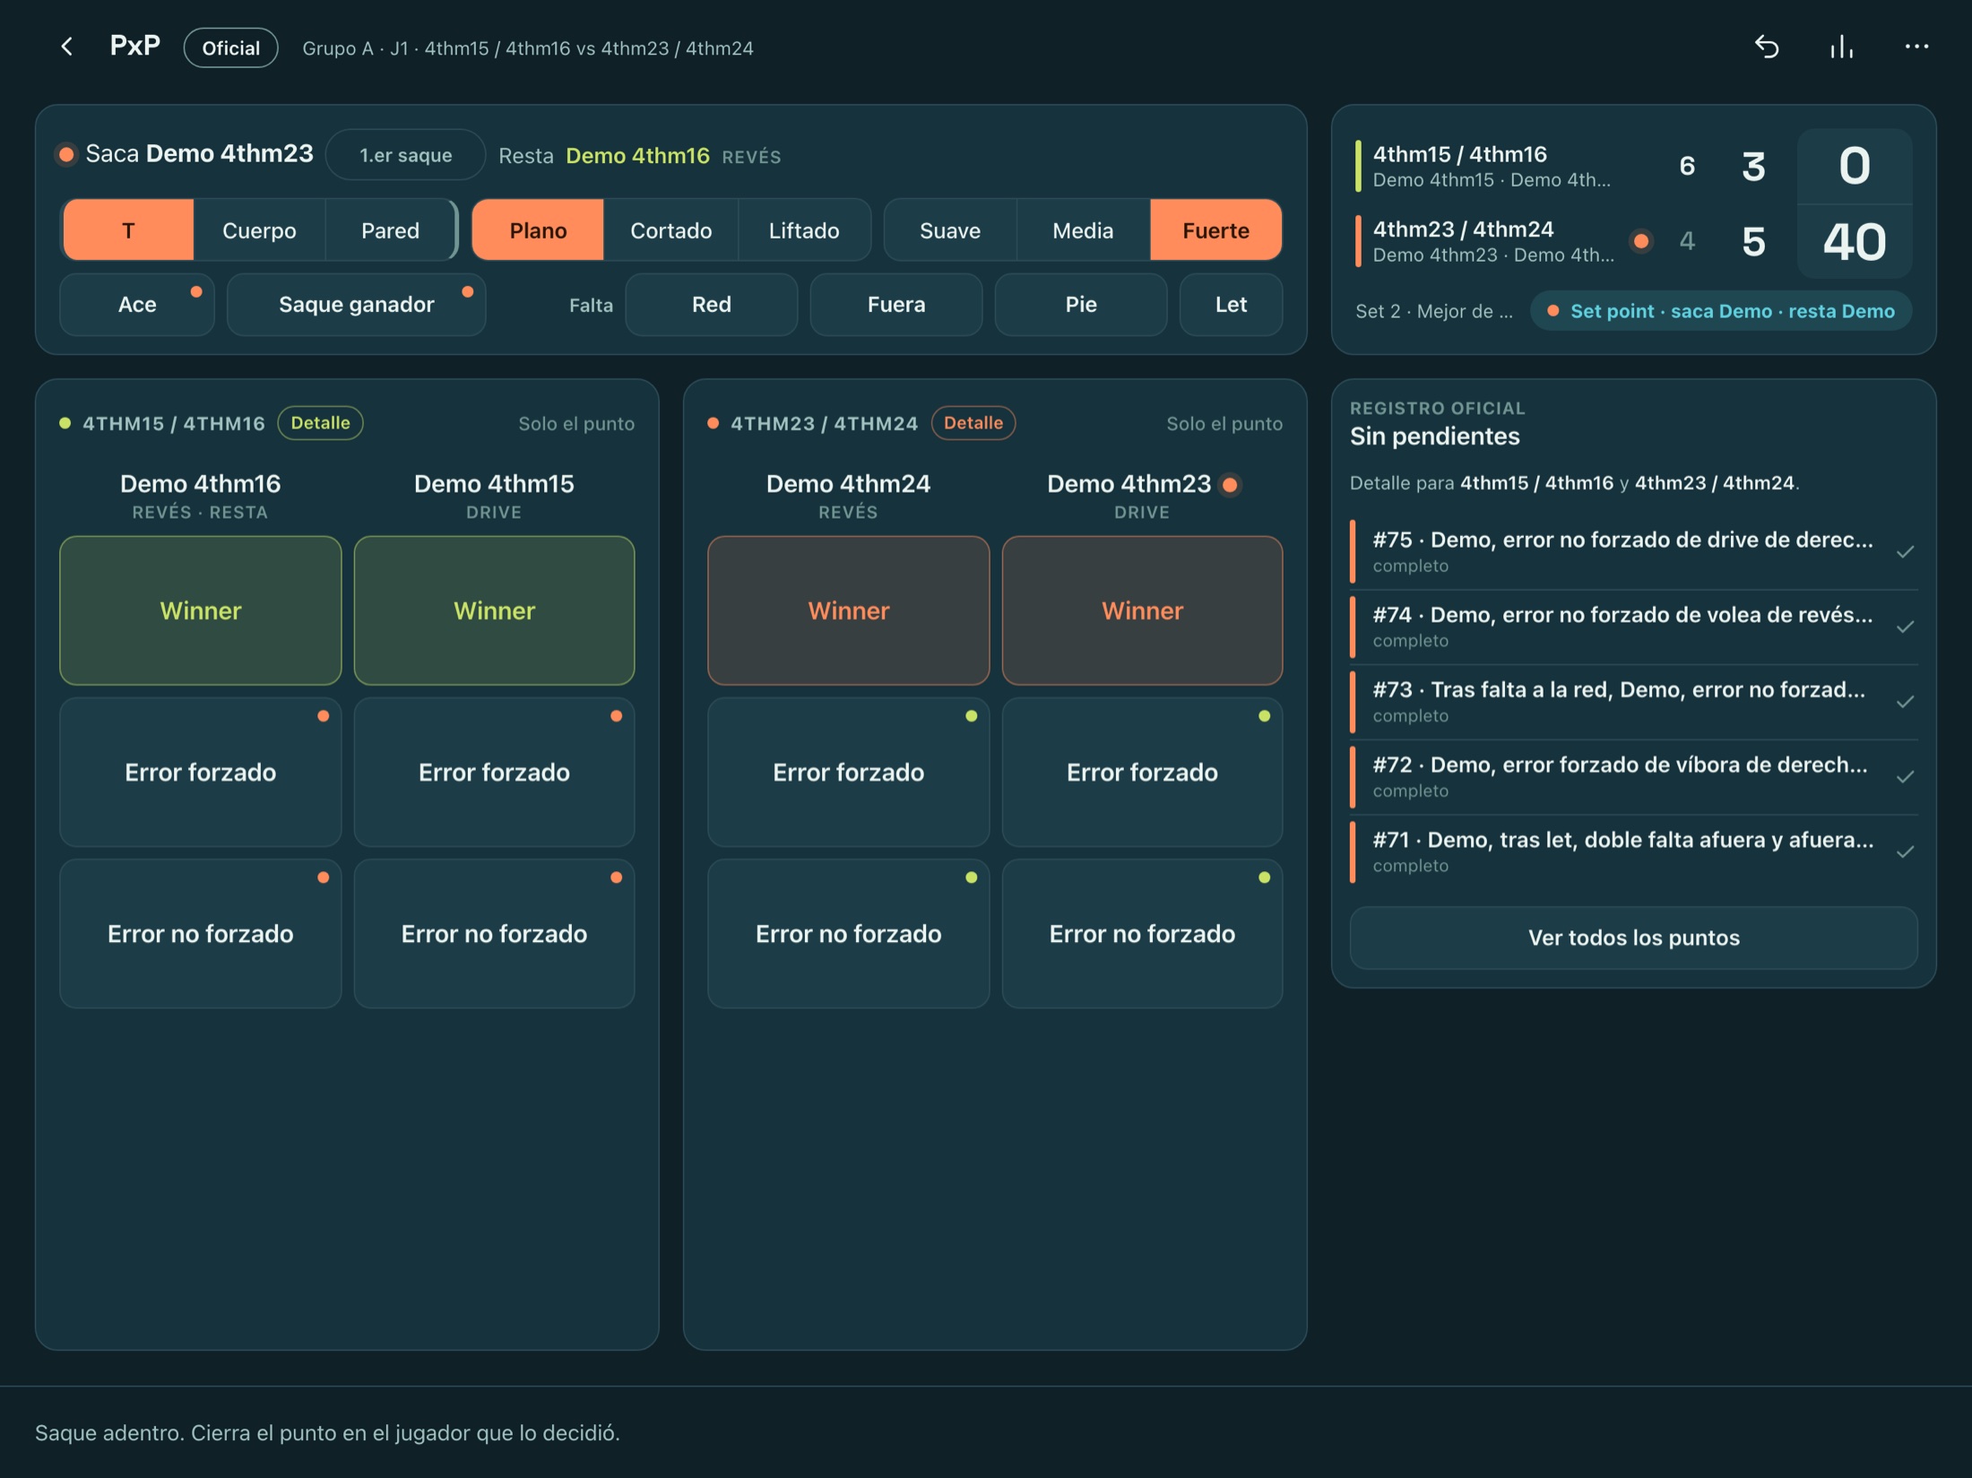Image resolution: width=1972 pixels, height=1478 pixels.
Task: Click checkmark on point #75 row
Action: click(1905, 551)
